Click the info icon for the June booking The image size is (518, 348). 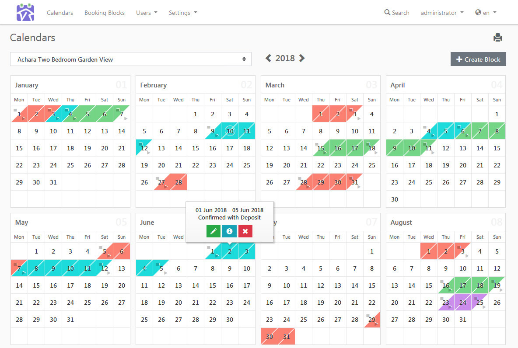click(229, 231)
